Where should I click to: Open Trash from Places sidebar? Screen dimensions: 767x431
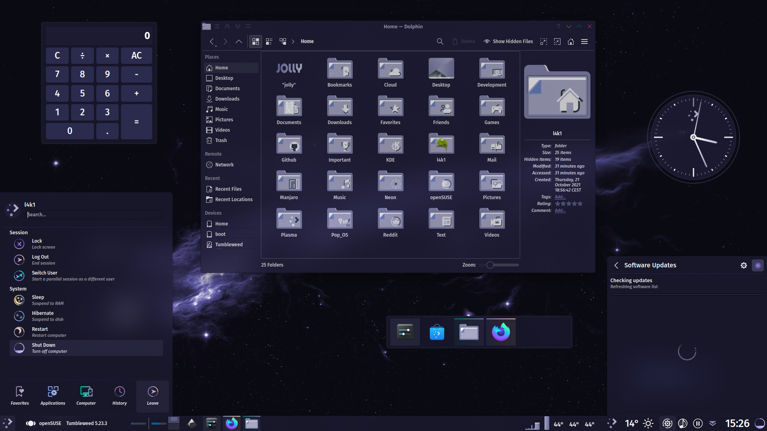[x=231, y=140]
